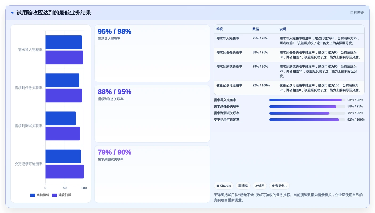Click the footer note starting 子弹图把试用

[288, 197]
